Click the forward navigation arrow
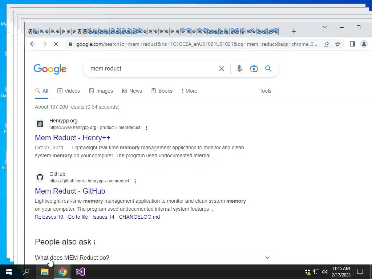Image resolution: width=372 pixels, height=279 pixels. click(x=44, y=44)
